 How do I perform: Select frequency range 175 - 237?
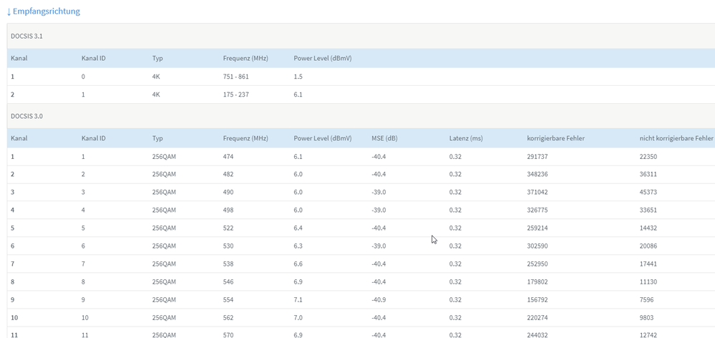tap(235, 95)
